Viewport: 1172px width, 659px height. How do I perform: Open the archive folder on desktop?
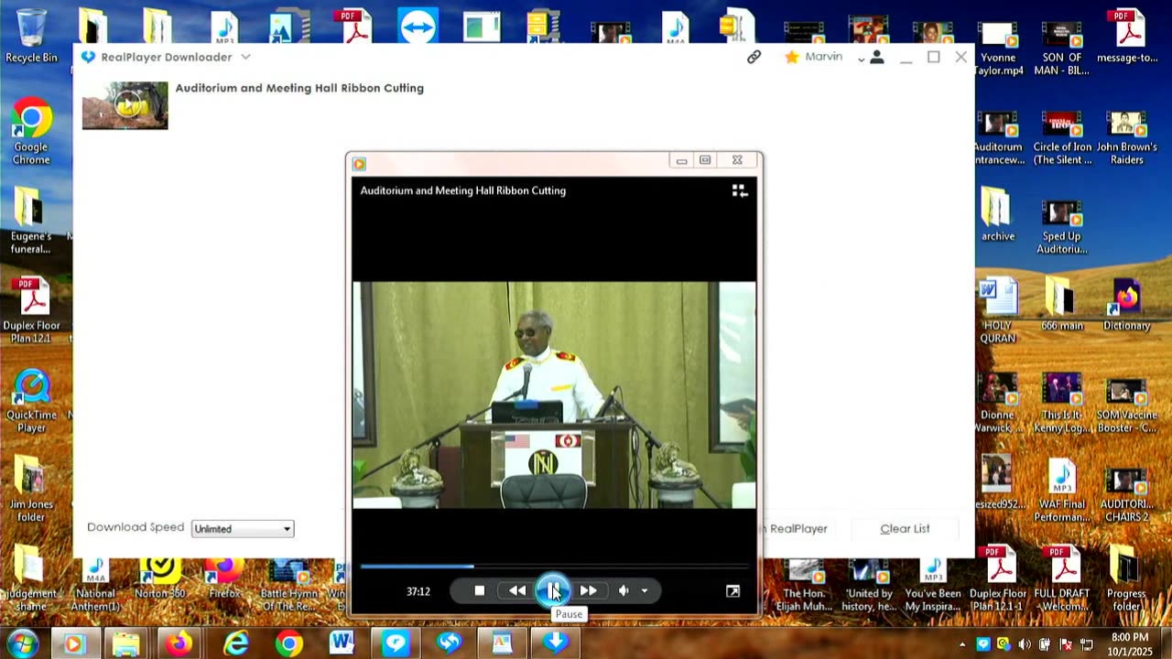[998, 214]
